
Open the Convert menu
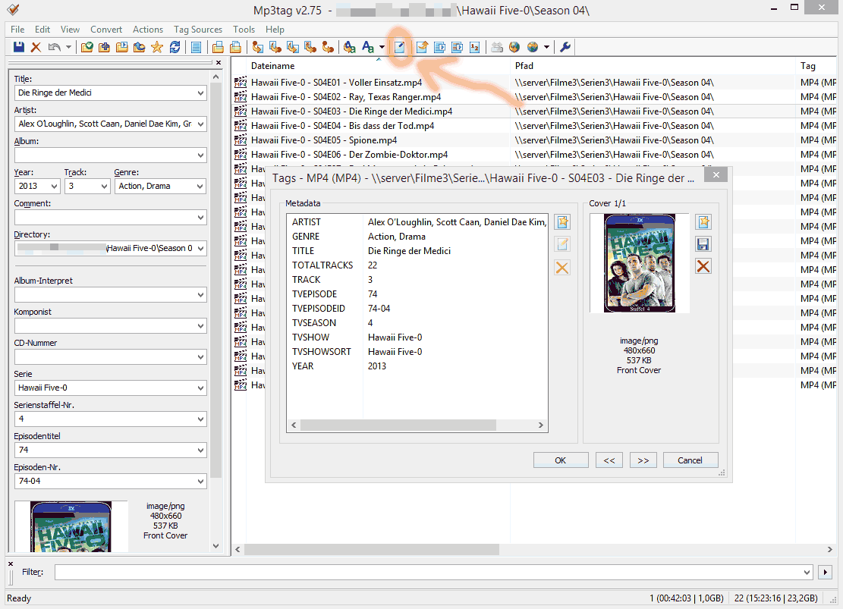click(x=106, y=30)
